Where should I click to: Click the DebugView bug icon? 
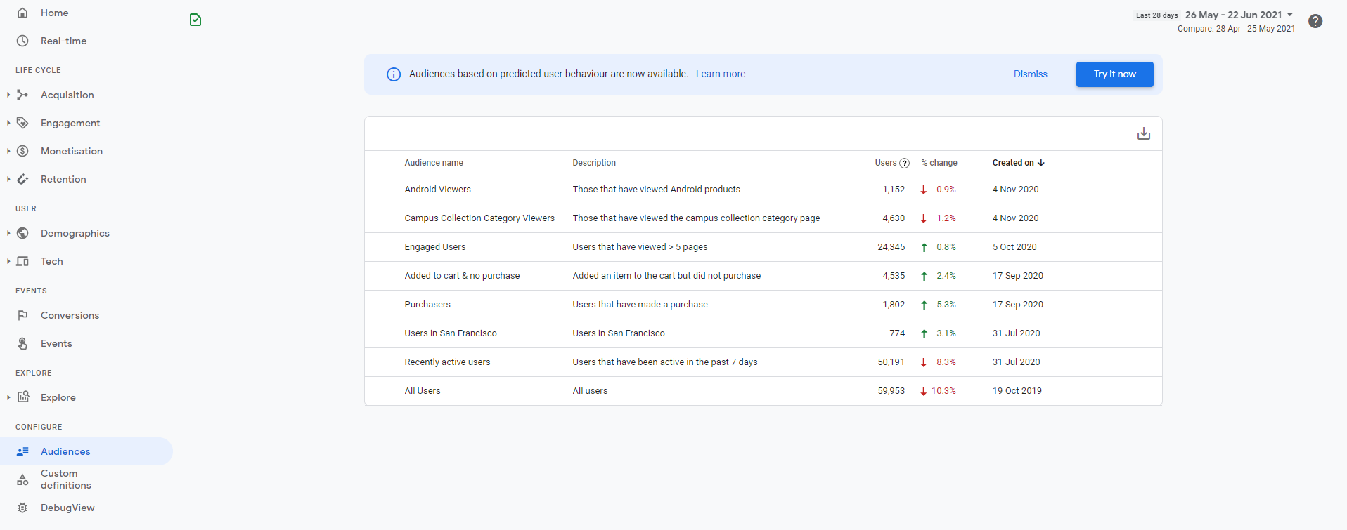tap(22, 508)
